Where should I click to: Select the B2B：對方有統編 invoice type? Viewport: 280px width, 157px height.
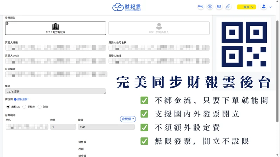click(x=56, y=28)
